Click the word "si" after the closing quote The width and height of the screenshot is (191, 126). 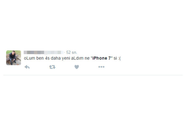[115, 58]
